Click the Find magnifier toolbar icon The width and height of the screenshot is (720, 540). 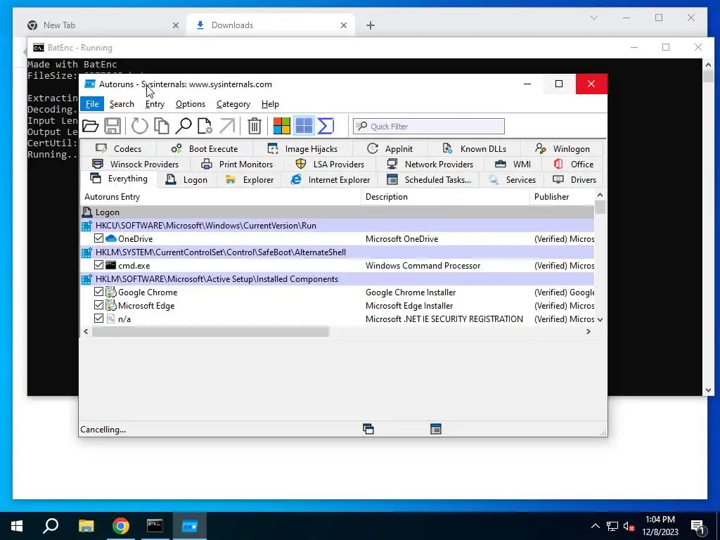[x=184, y=126]
